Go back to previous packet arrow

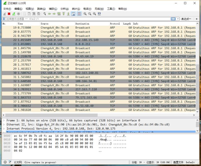49,14
